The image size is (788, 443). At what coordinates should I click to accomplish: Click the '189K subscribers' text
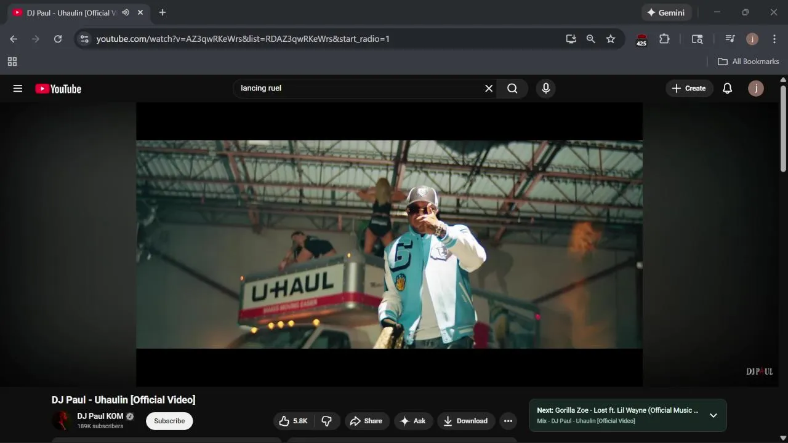(100, 426)
